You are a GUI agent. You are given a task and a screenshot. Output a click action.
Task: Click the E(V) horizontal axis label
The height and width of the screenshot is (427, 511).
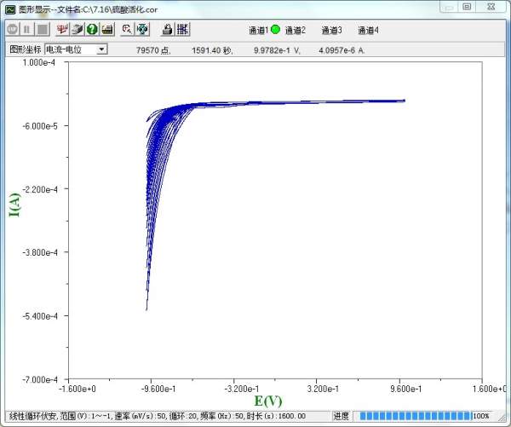coord(268,401)
